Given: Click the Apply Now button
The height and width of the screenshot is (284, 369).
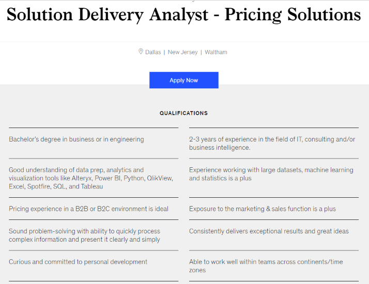Looking at the screenshot, I should point(184,80).
